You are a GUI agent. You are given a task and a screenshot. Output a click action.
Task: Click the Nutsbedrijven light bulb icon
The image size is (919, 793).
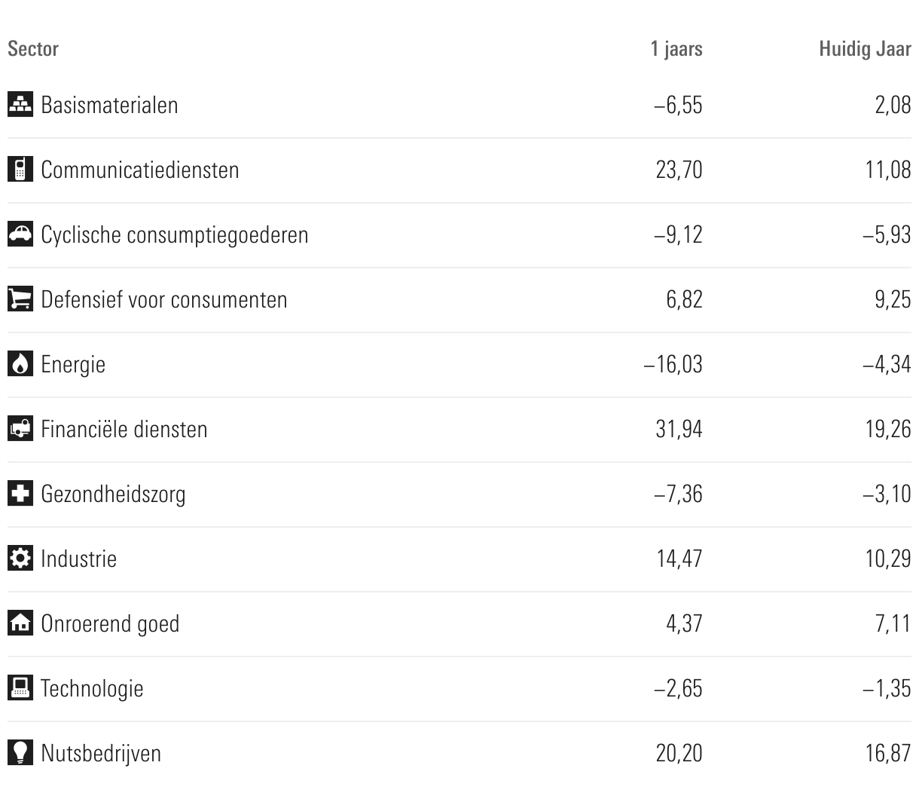tap(20, 753)
